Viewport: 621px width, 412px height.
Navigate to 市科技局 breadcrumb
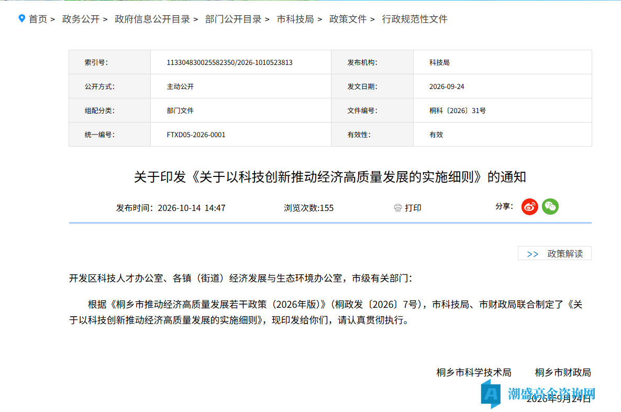tap(295, 19)
